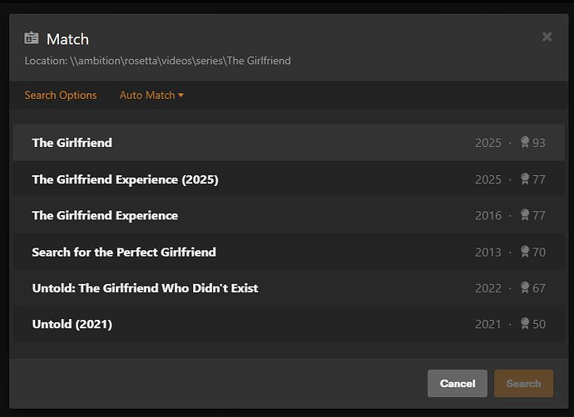Click the Location path text
Screen dimensions: 574x417
point(158,61)
